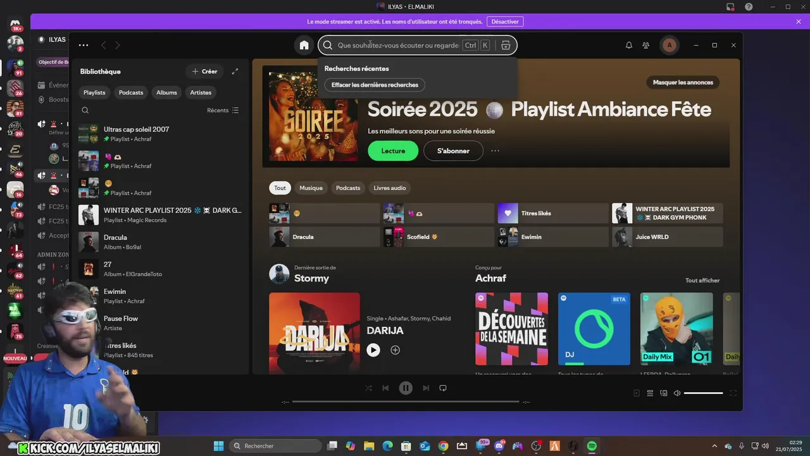Filter library by Artistes

[x=201, y=92]
